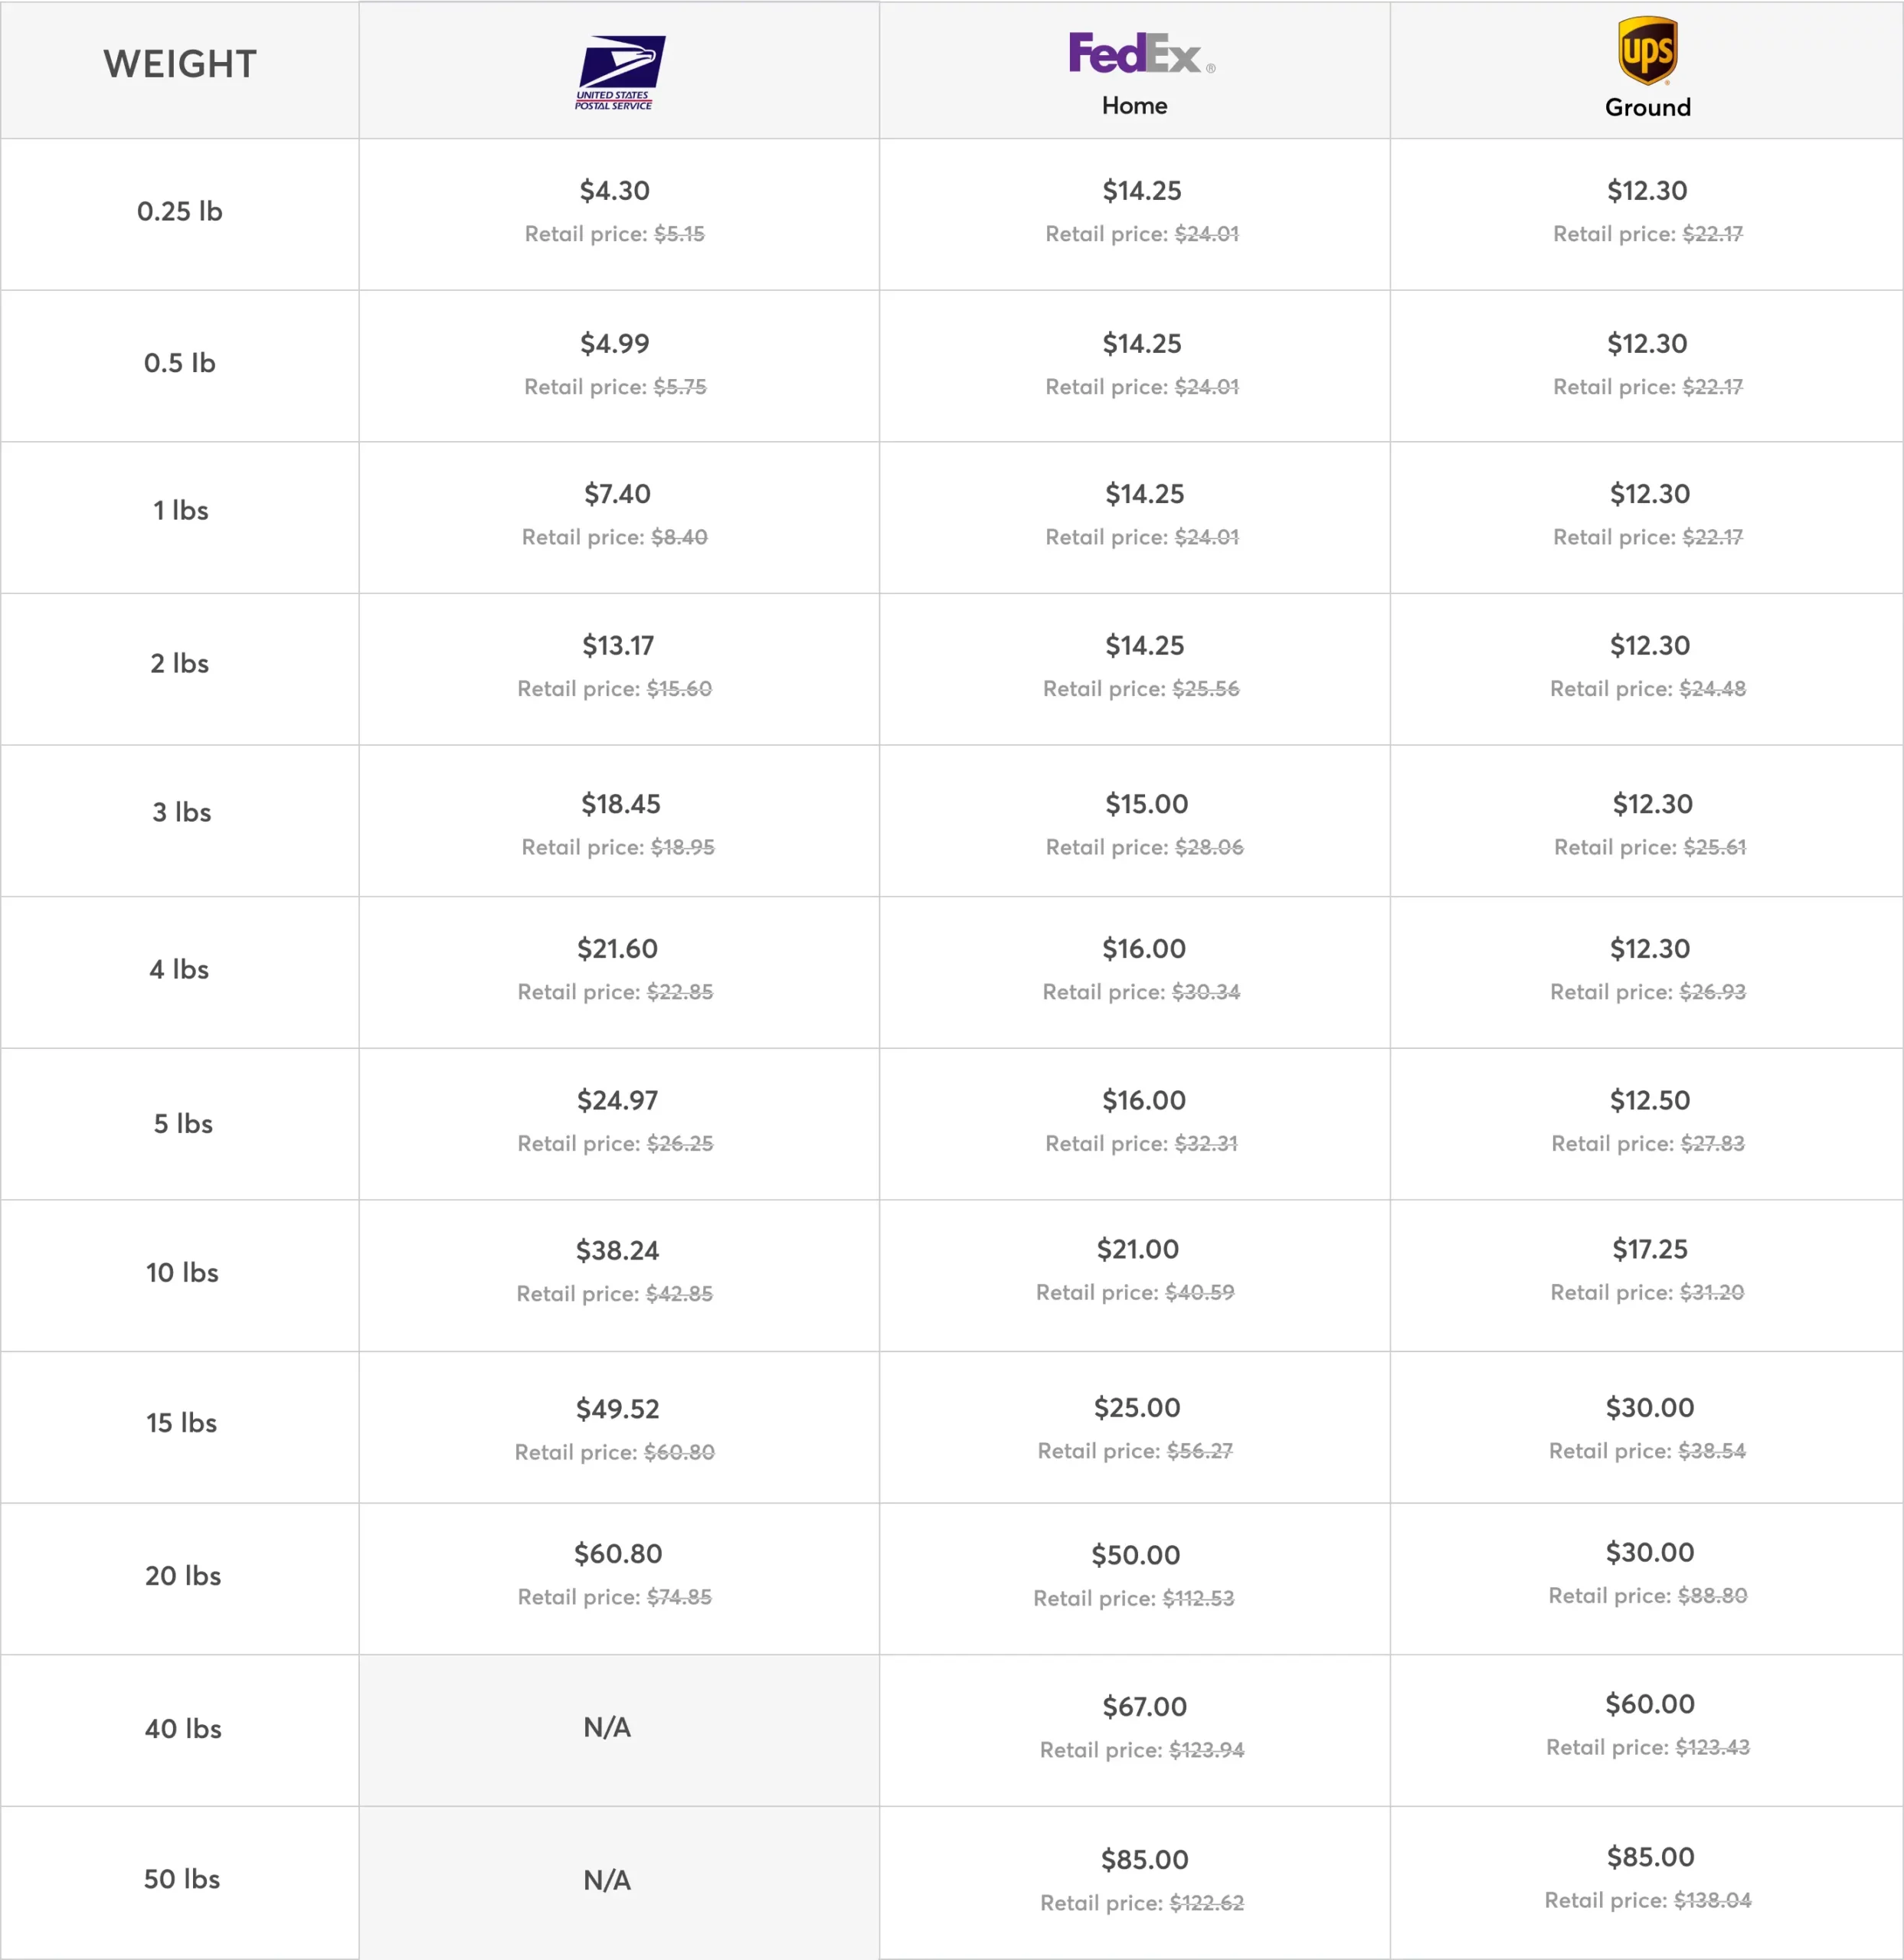Click the N/A cell in 50 lbs row
1904x1960 pixels.
pyautogui.click(x=607, y=1880)
